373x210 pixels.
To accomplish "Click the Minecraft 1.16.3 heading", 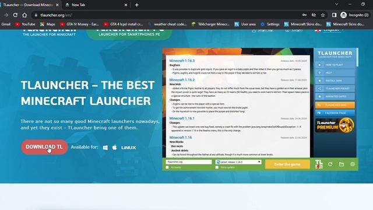I will coord(182,61).
